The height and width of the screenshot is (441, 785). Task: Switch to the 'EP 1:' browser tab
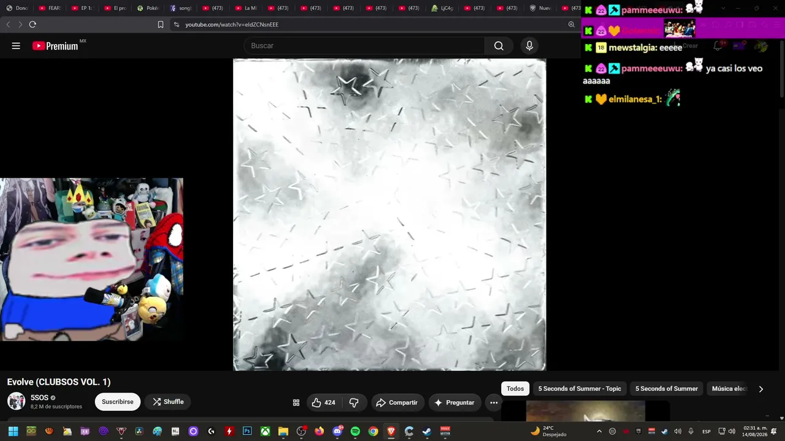(x=82, y=8)
